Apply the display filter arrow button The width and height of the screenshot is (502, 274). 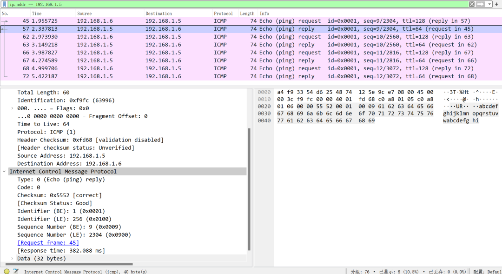[x=481, y=4]
